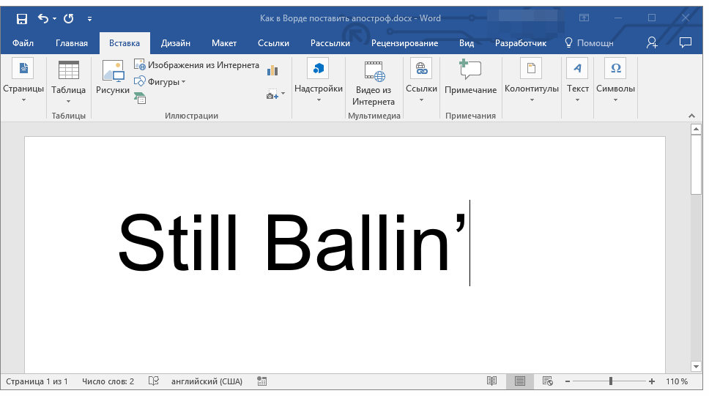The image size is (709, 396).
Task: Click the SmartArt icon below Фигуры
Action: [x=140, y=97]
